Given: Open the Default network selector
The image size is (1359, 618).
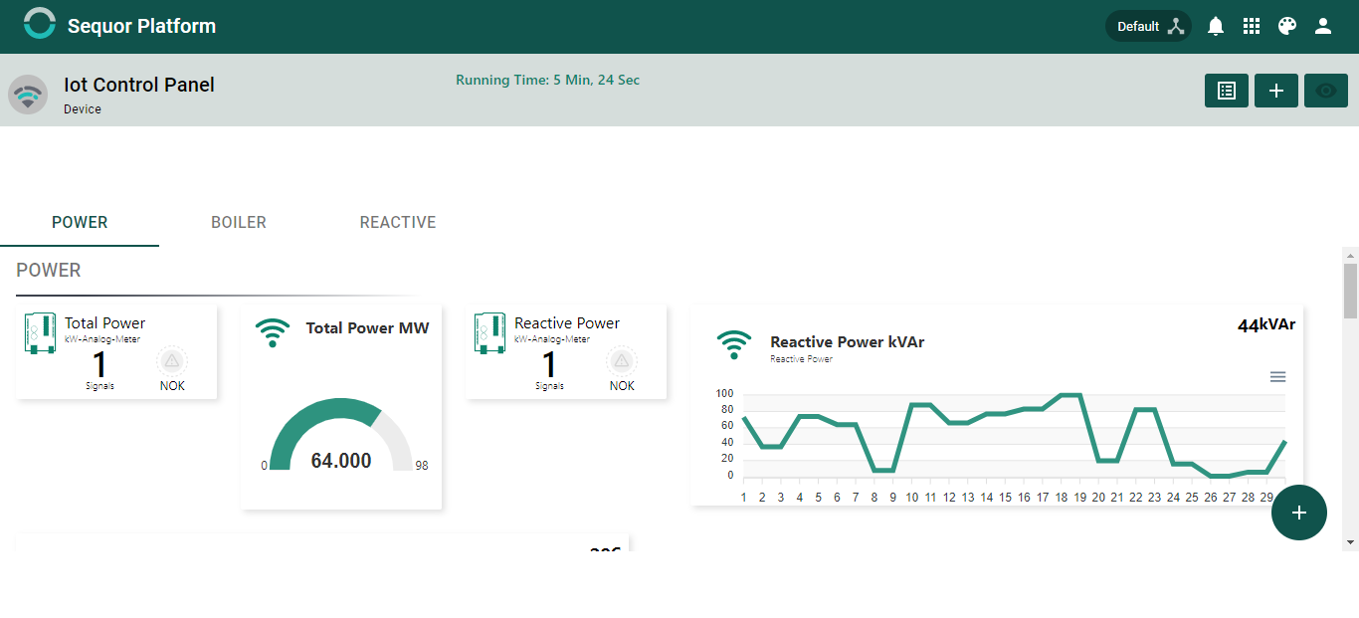Looking at the screenshot, I should [1149, 27].
